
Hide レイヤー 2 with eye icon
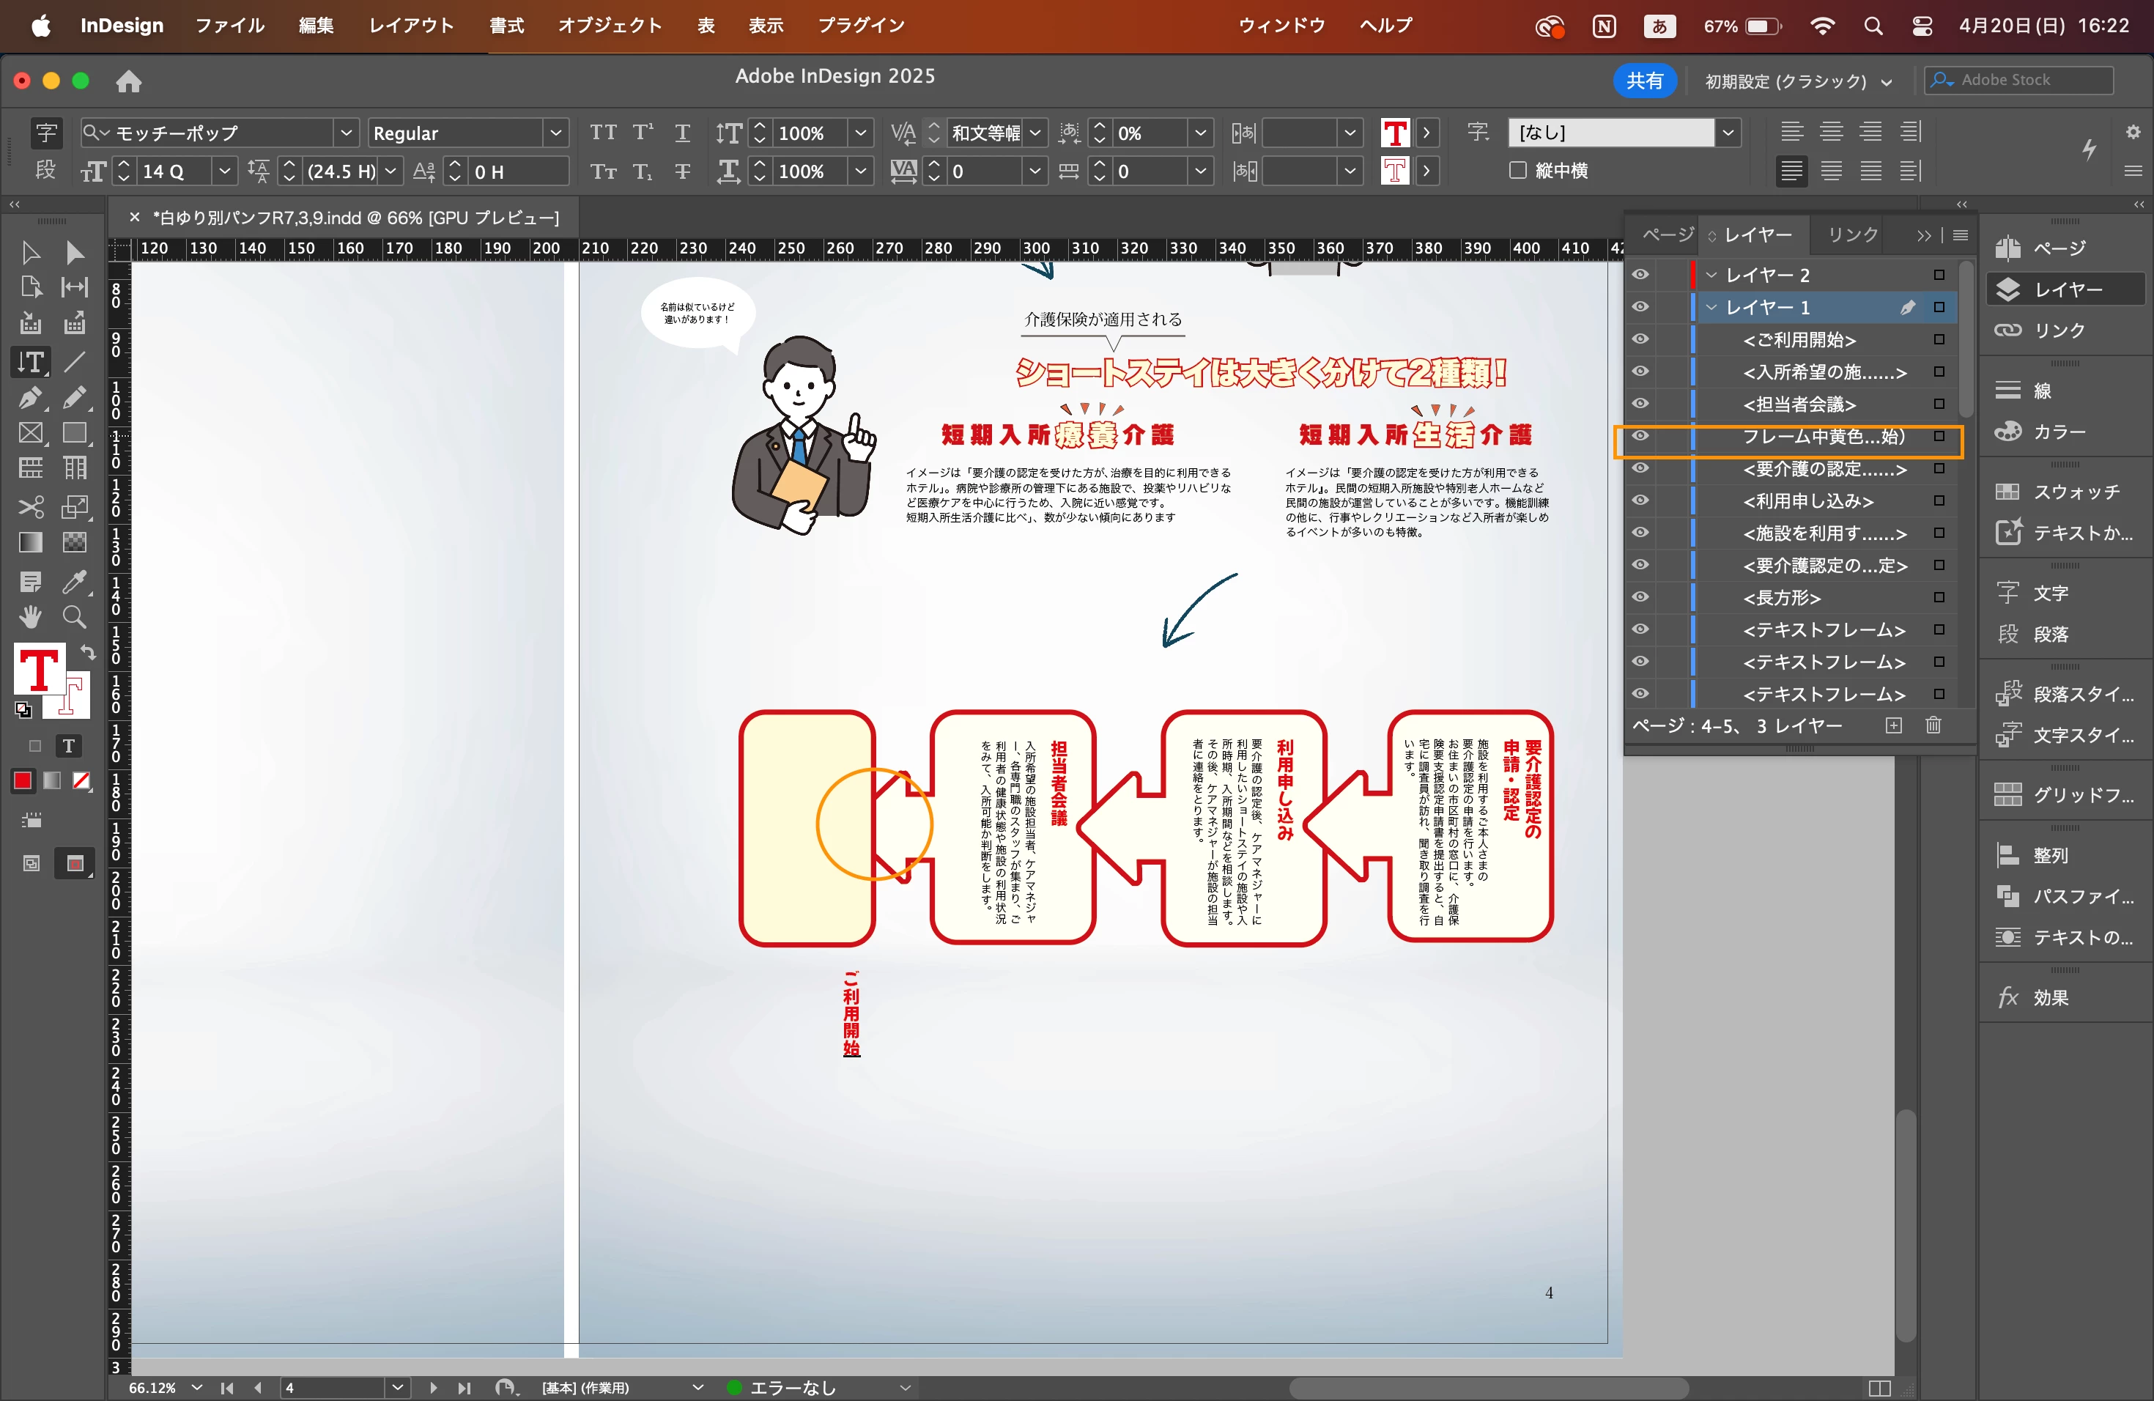point(1640,274)
